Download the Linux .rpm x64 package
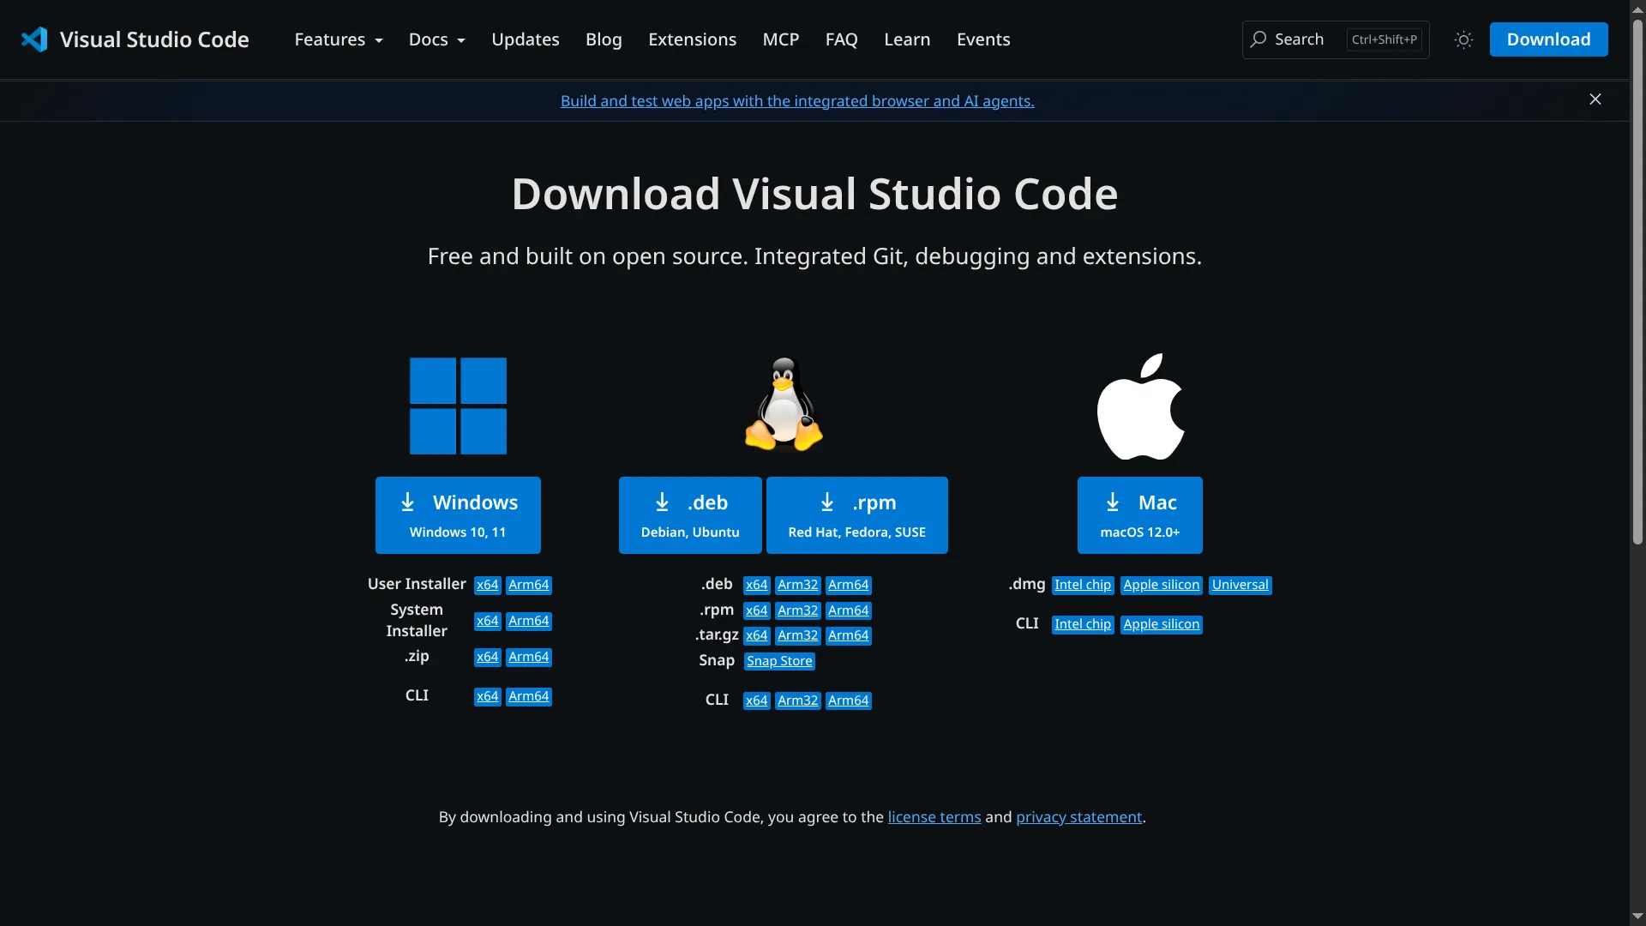The width and height of the screenshot is (1646, 926). [757, 610]
